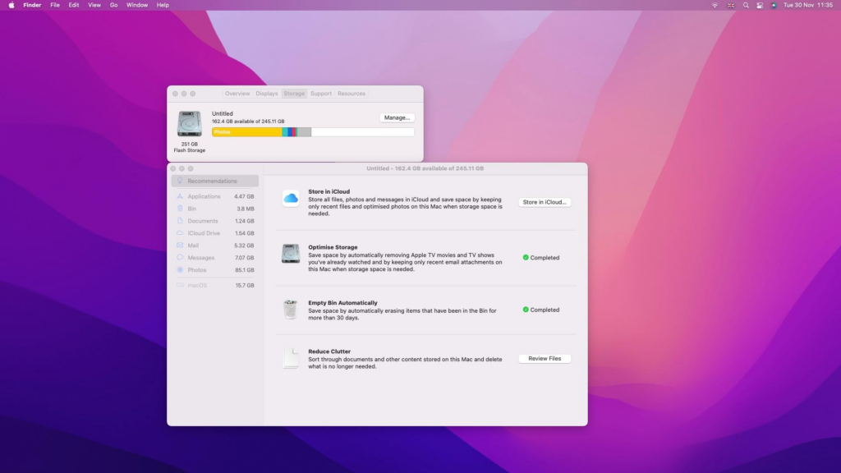Click the iCloud Drive cloud sidebar icon

pyautogui.click(x=180, y=233)
